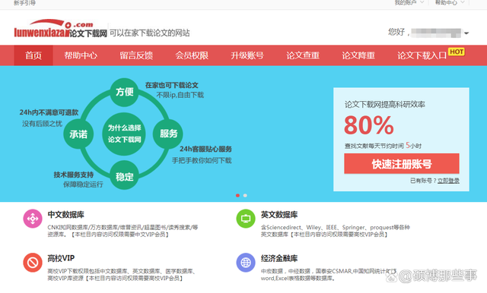Click the 手把手教你如何下载 text
Image resolution: width=487 pixels, height=293 pixels.
click(x=202, y=160)
